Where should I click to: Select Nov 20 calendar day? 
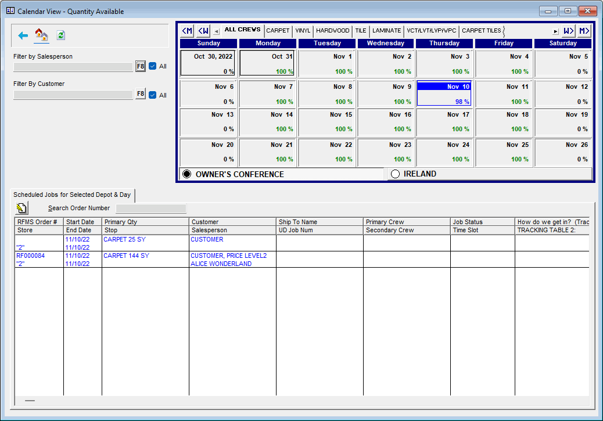208,152
